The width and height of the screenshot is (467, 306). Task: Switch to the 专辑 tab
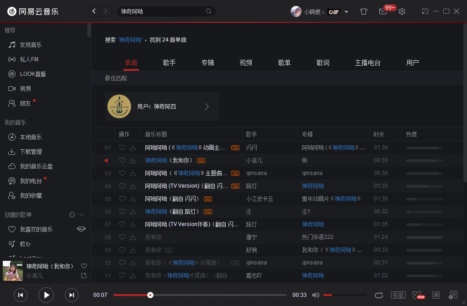pos(207,63)
